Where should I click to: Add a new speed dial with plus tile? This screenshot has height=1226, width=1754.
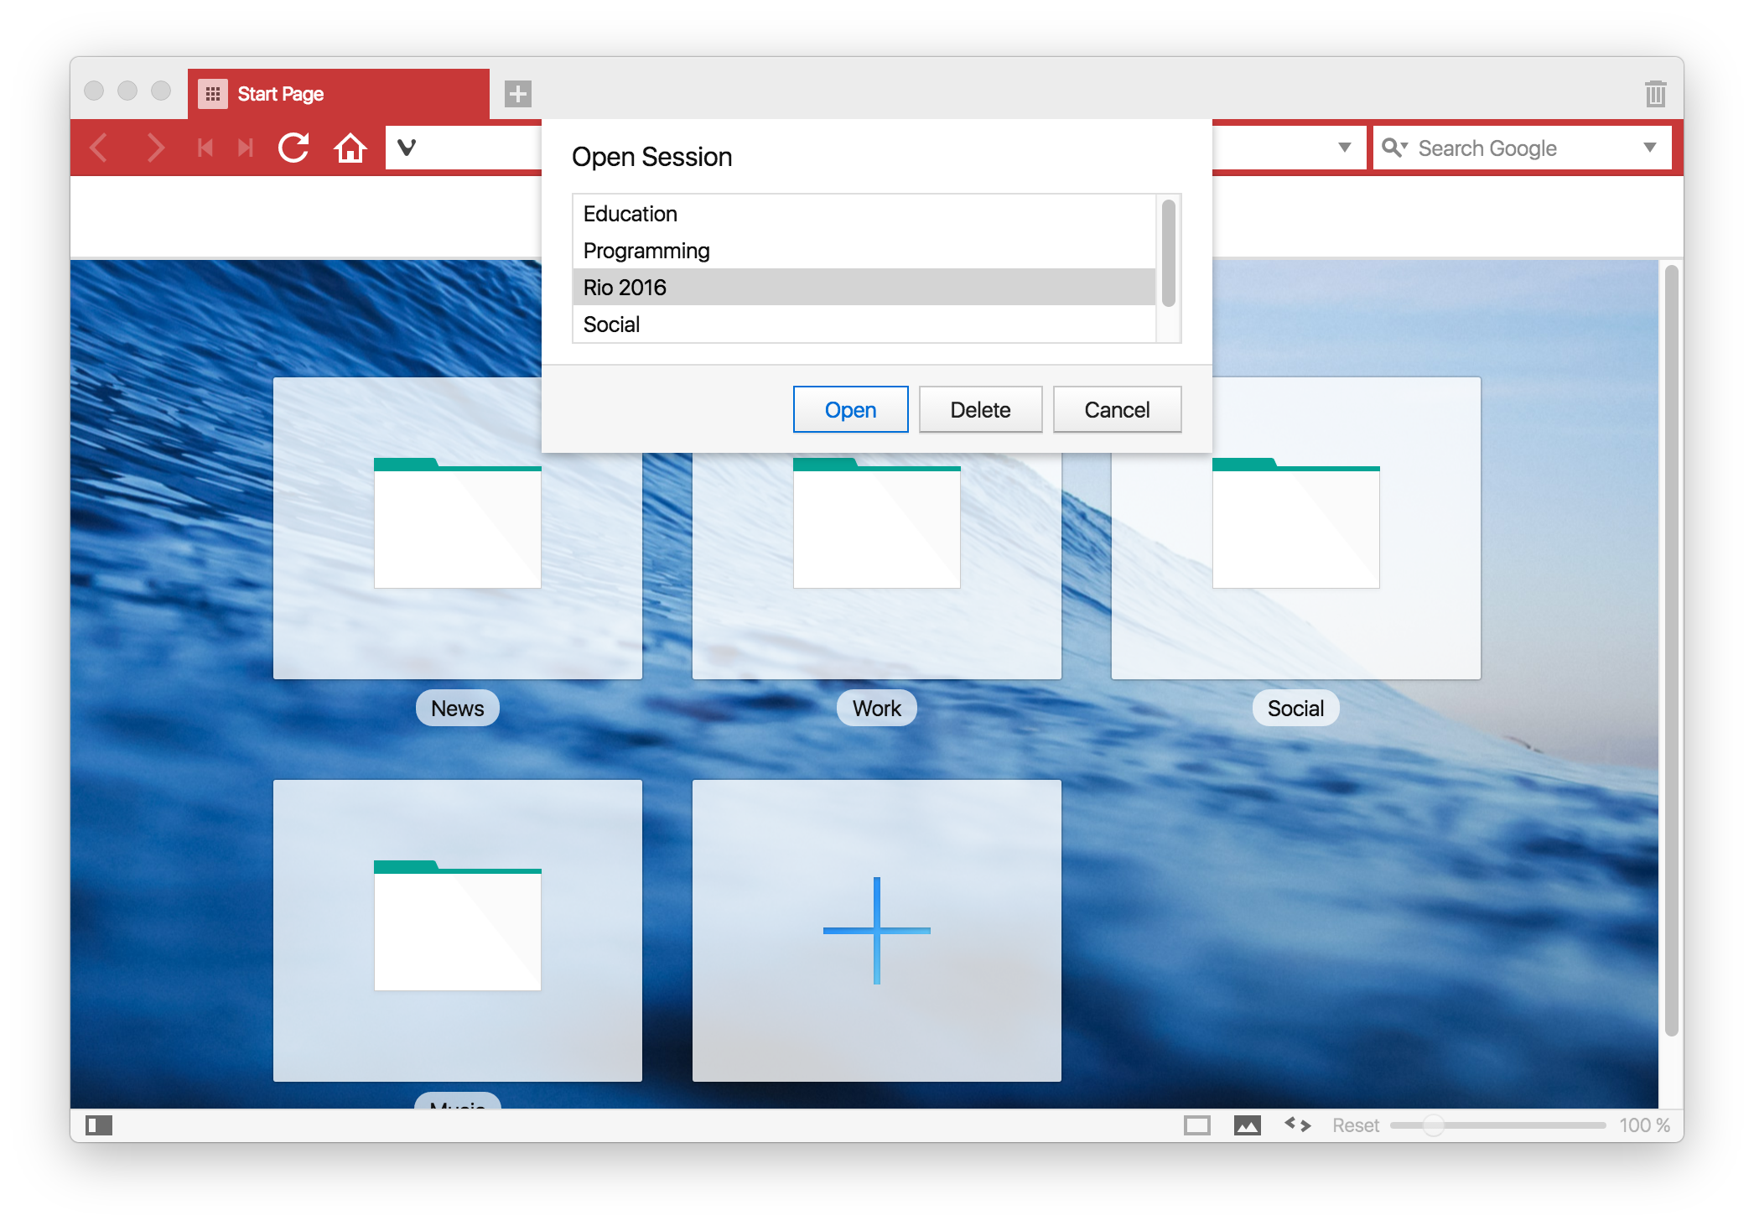point(877,931)
